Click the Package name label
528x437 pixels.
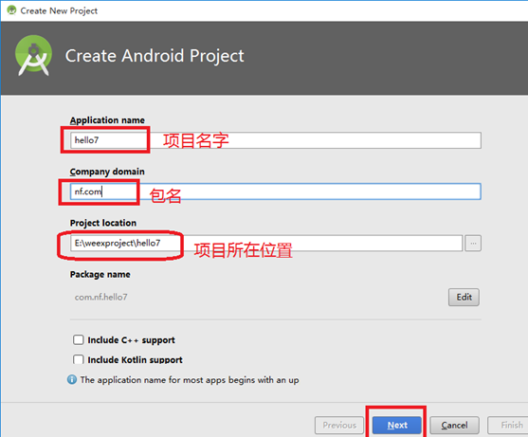(x=100, y=274)
